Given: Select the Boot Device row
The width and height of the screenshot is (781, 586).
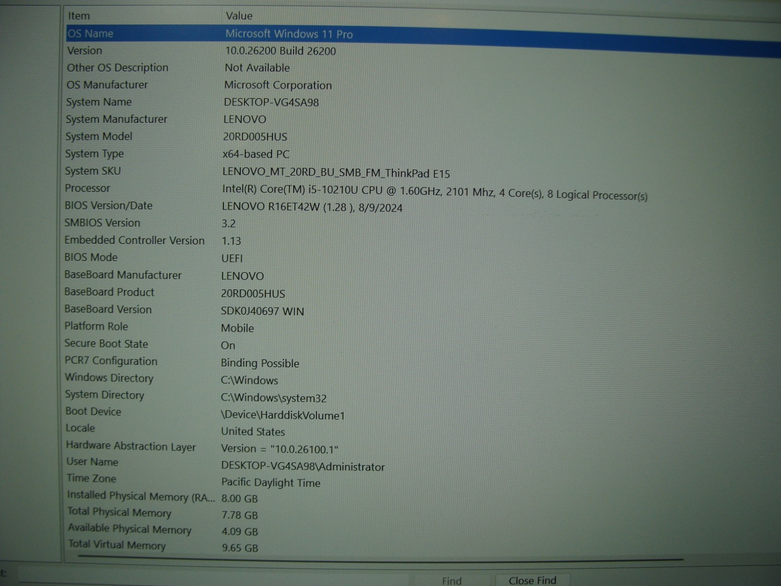Looking at the screenshot, I should coord(93,411).
